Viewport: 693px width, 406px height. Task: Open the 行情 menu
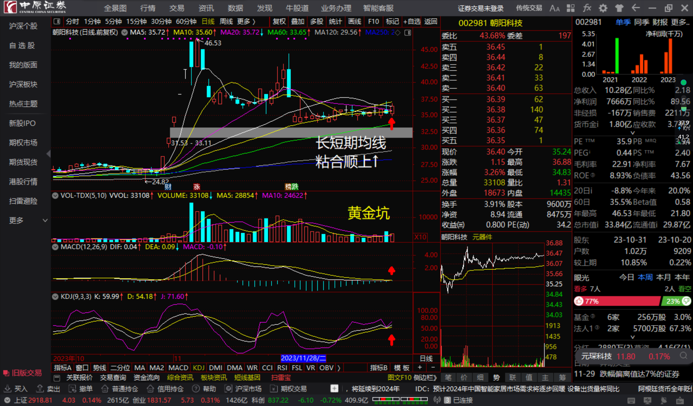coord(148,8)
